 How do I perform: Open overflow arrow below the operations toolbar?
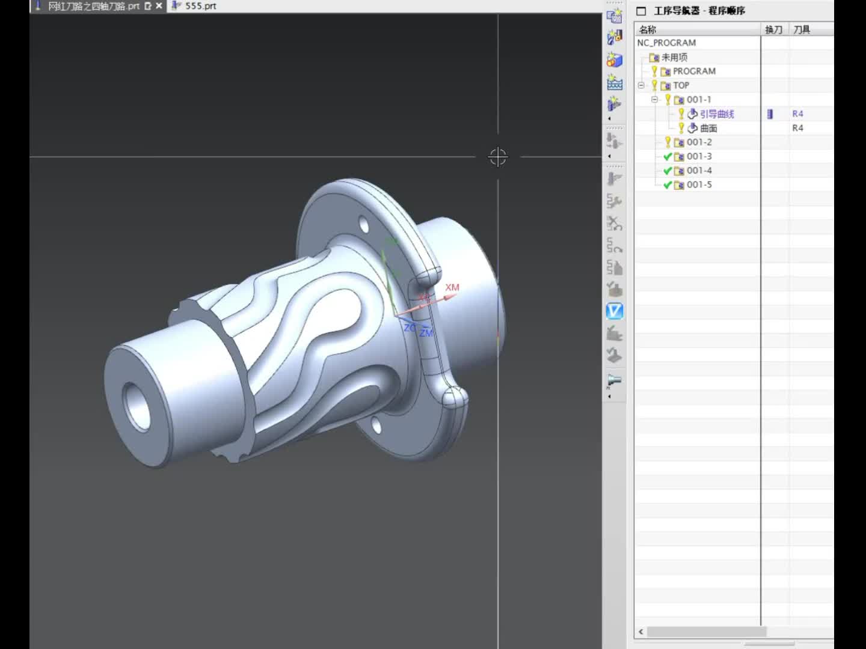[x=609, y=156]
